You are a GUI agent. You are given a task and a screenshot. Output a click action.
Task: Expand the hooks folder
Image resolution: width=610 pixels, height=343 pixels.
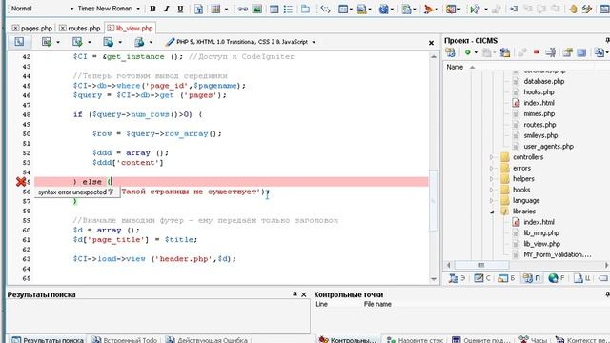(491, 190)
